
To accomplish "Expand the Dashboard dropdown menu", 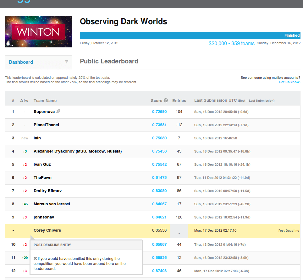I will (x=38, y=62).
